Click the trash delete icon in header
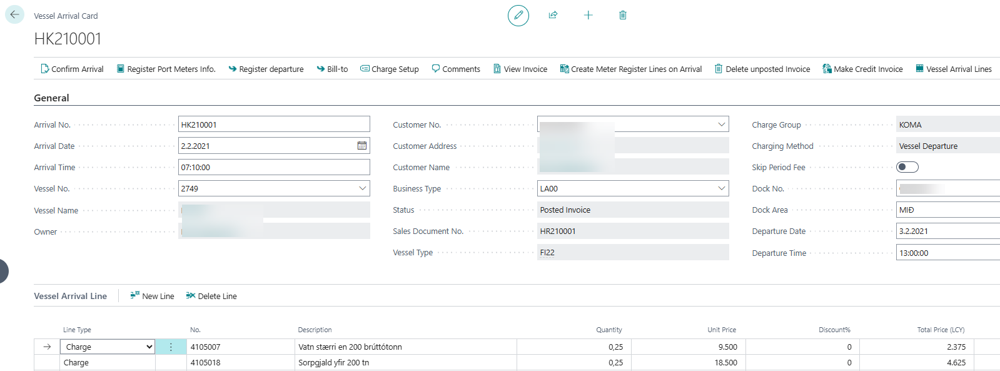The width and height of the screenshot is (1000, 371). pos(622,15)
